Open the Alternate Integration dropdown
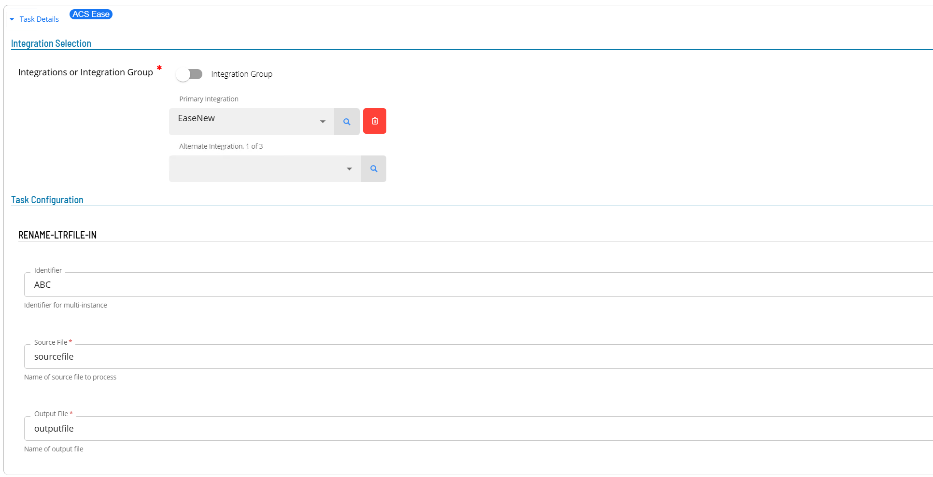 (265, 168)
